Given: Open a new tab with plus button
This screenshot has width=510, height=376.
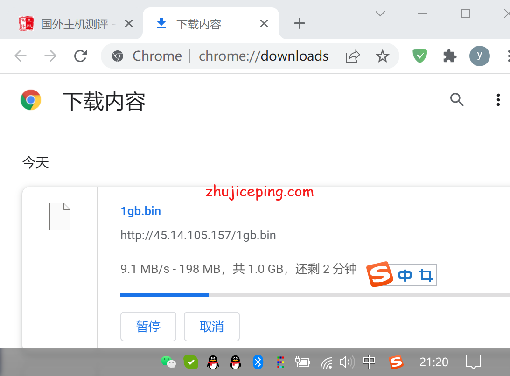Looking at the screenshot, I should [300, 24].
